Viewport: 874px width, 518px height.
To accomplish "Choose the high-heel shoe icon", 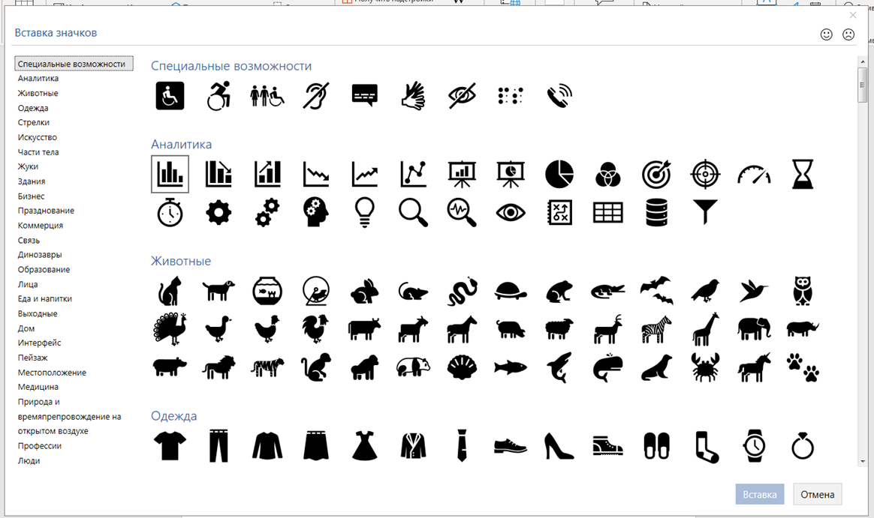I will (559, 446).
